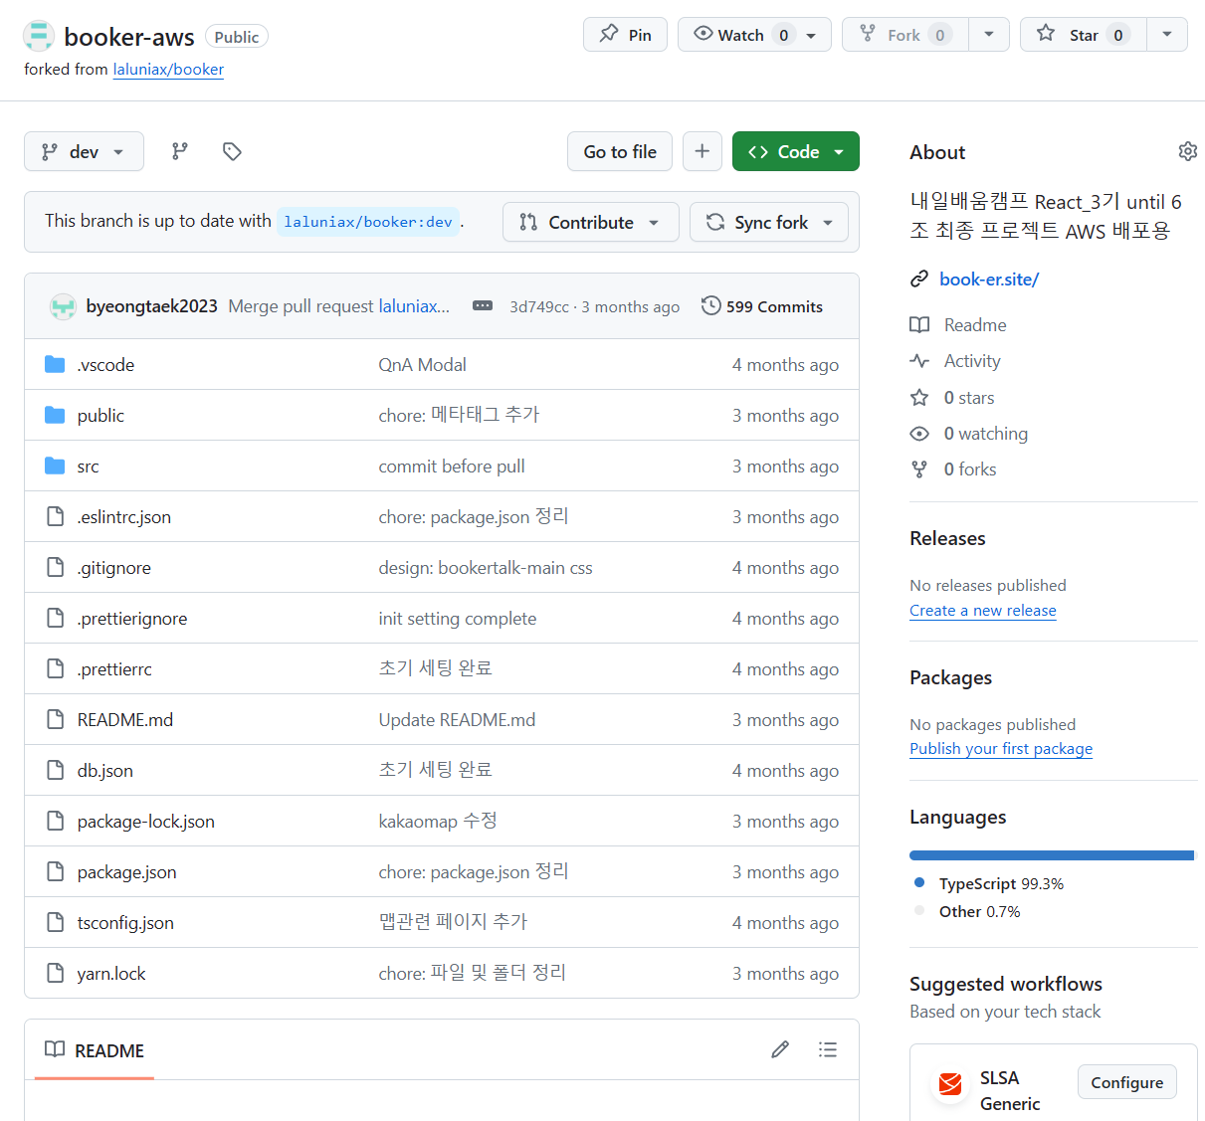The width and height of the screenshot is (1205, 1121).
Task: Expand the commit message ellipsis icon
Action: 483,306
